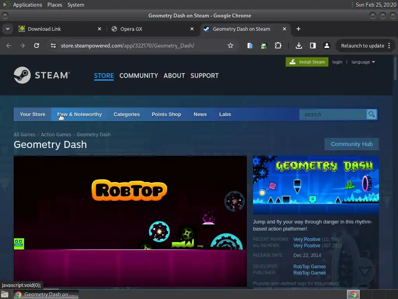Screen dimensions: 398x299
Task: Click the Steam search magnifier icon
Action: click(x=372, y=114)
